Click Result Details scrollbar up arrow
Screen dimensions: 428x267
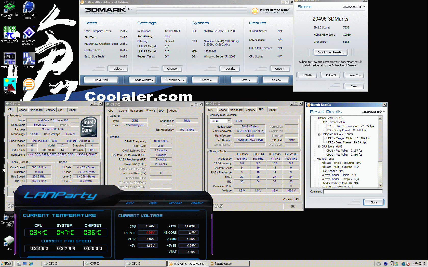coord(380,118)
